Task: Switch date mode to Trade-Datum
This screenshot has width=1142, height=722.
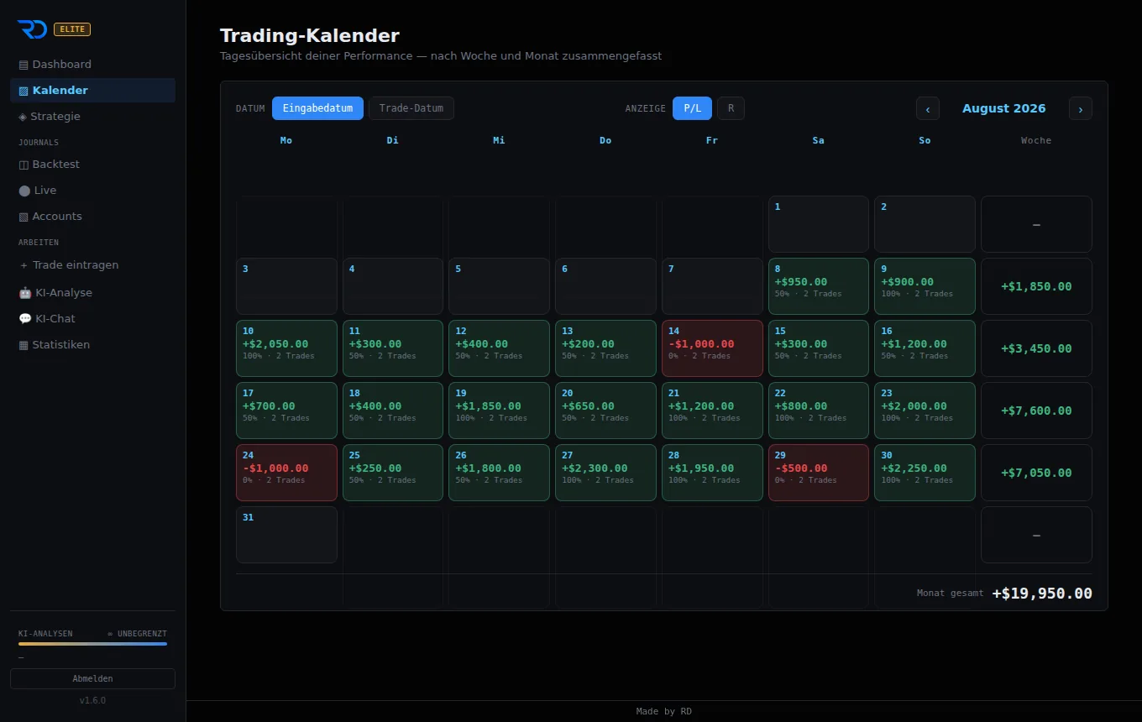Action: [x=411, y=108]
